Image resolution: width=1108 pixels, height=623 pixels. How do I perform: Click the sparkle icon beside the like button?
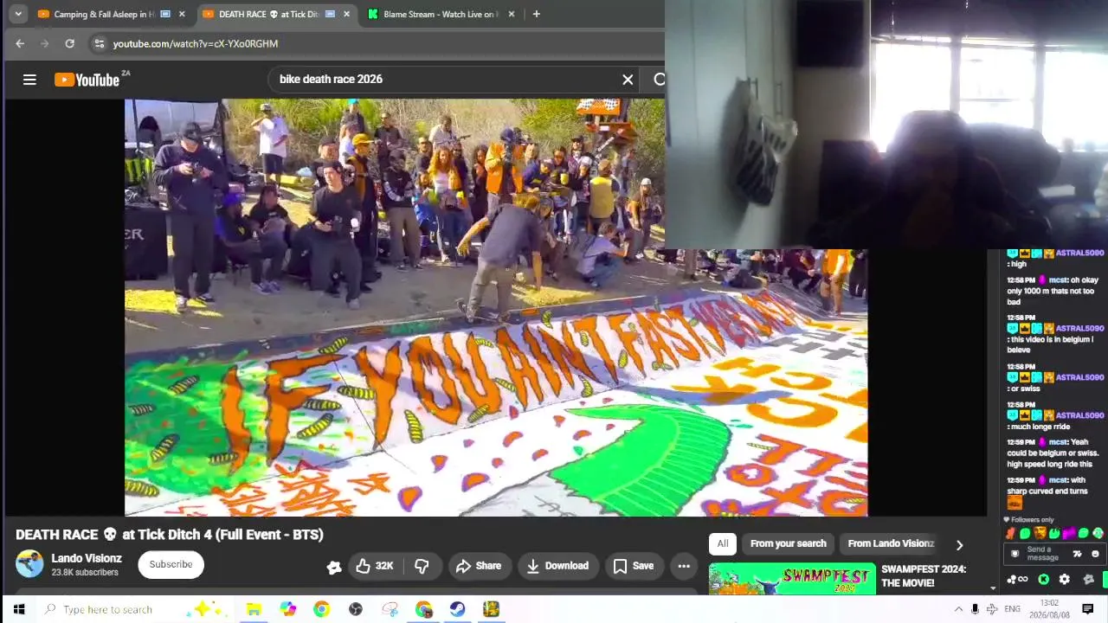pyautogui.click(x=334, y=567)
